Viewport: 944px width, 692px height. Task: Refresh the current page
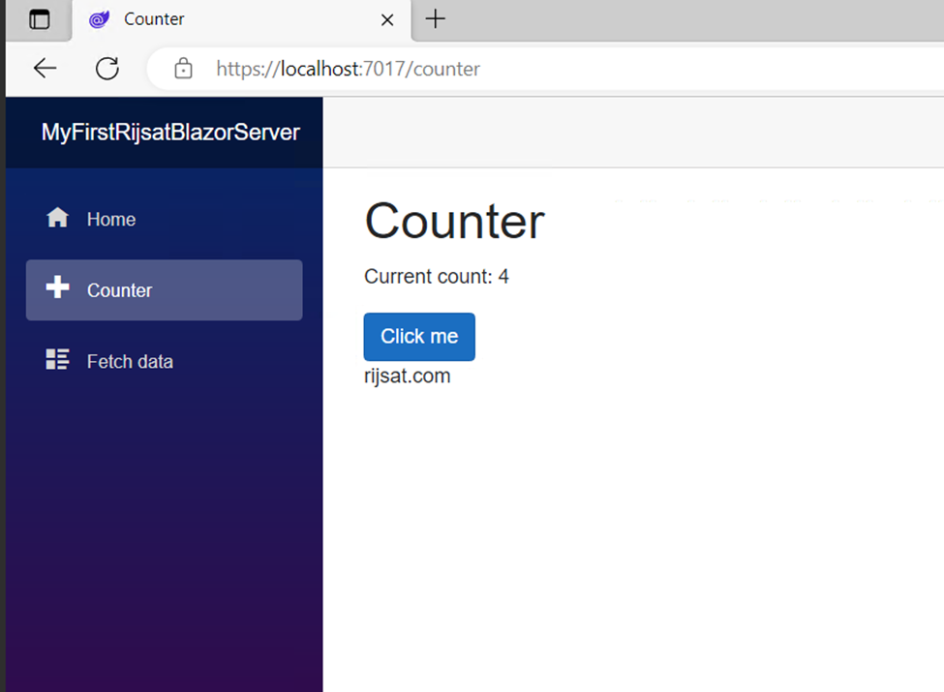tap(107, 68)
